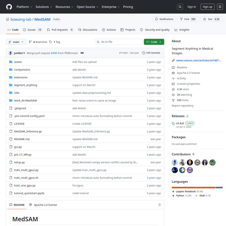Screen dimensions: 226x226
Task: Open the Actions tab
Action: (109, 30)
